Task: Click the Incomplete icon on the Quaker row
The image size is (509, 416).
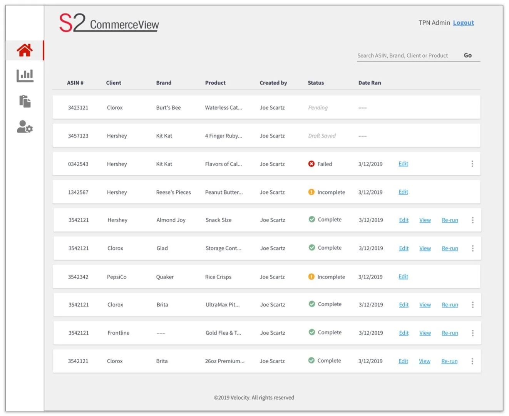Action: tap(311, 277)
